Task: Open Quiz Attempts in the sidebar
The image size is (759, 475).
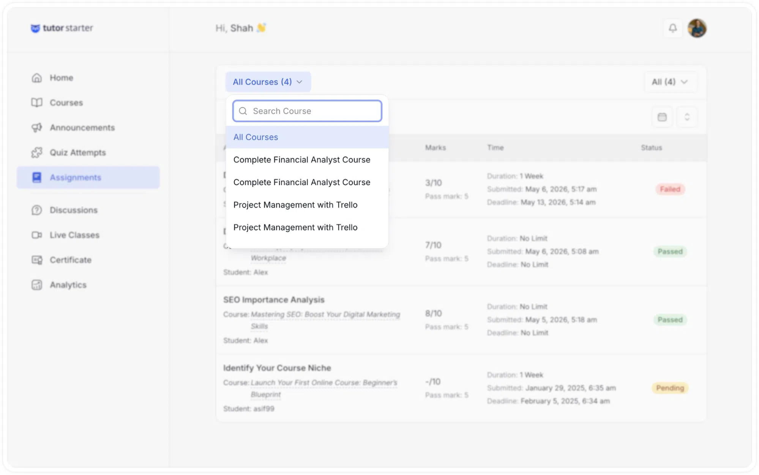Action: click(x=88, y=153)
